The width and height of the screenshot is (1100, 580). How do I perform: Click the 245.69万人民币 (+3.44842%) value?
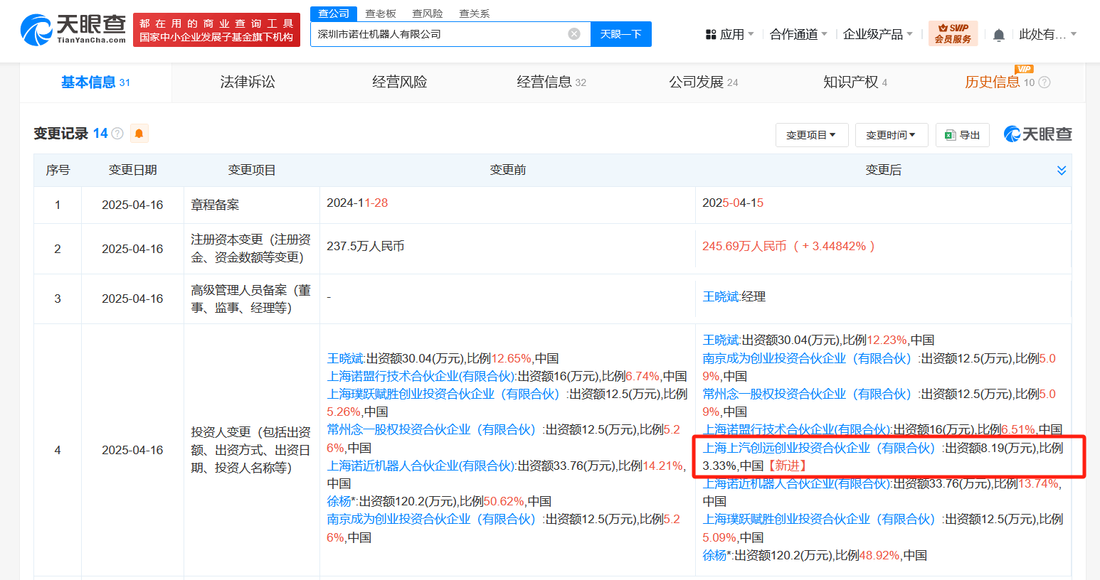pyautogui.click(x=788, y=247)
